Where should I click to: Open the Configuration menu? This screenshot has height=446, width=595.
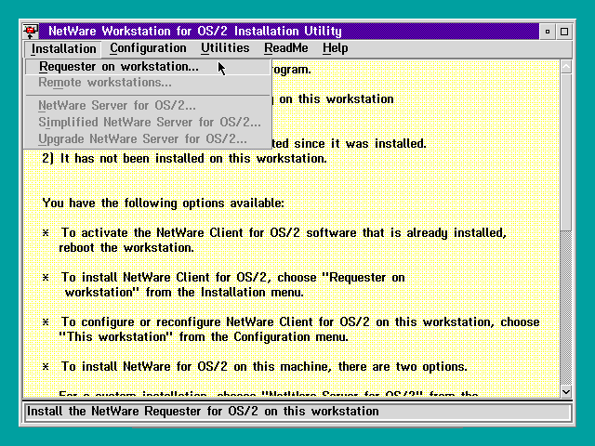point(148,48)
